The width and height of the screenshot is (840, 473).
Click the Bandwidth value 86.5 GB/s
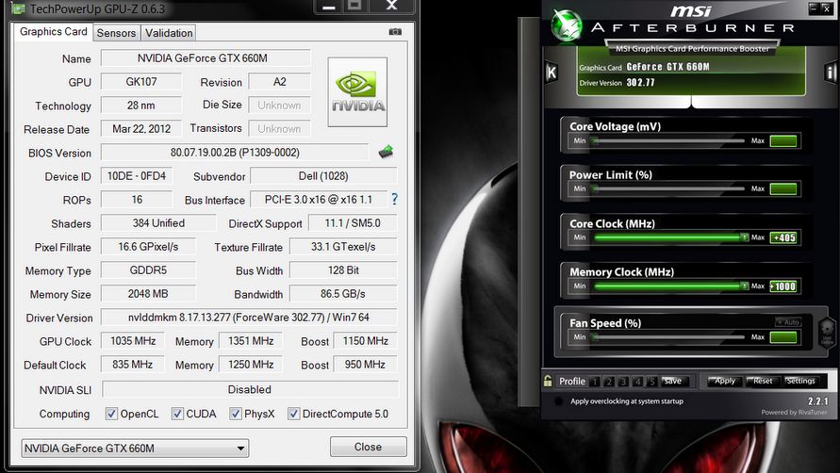click(343, 294)
